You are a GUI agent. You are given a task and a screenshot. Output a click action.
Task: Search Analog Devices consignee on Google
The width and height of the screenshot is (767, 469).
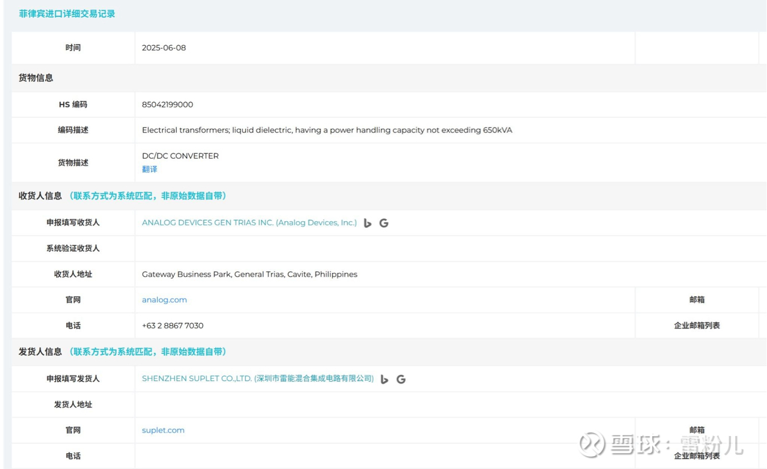point(384,223)
